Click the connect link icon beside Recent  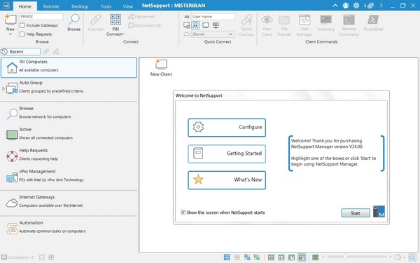click(x=46, y=51)
